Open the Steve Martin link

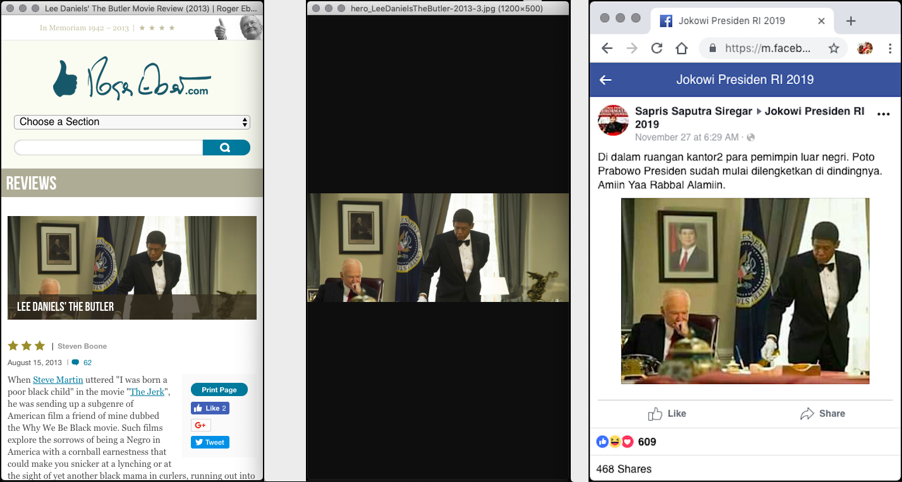[58, 380]
